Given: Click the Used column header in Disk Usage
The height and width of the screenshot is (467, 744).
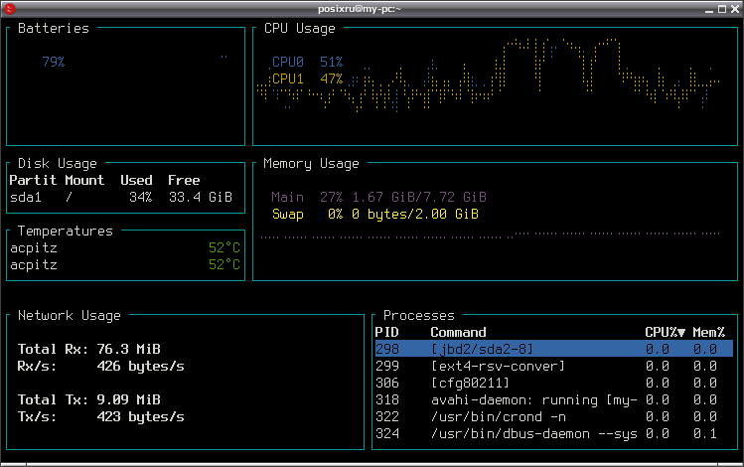Looking at the screenshot, I should (x=136, y=181).
